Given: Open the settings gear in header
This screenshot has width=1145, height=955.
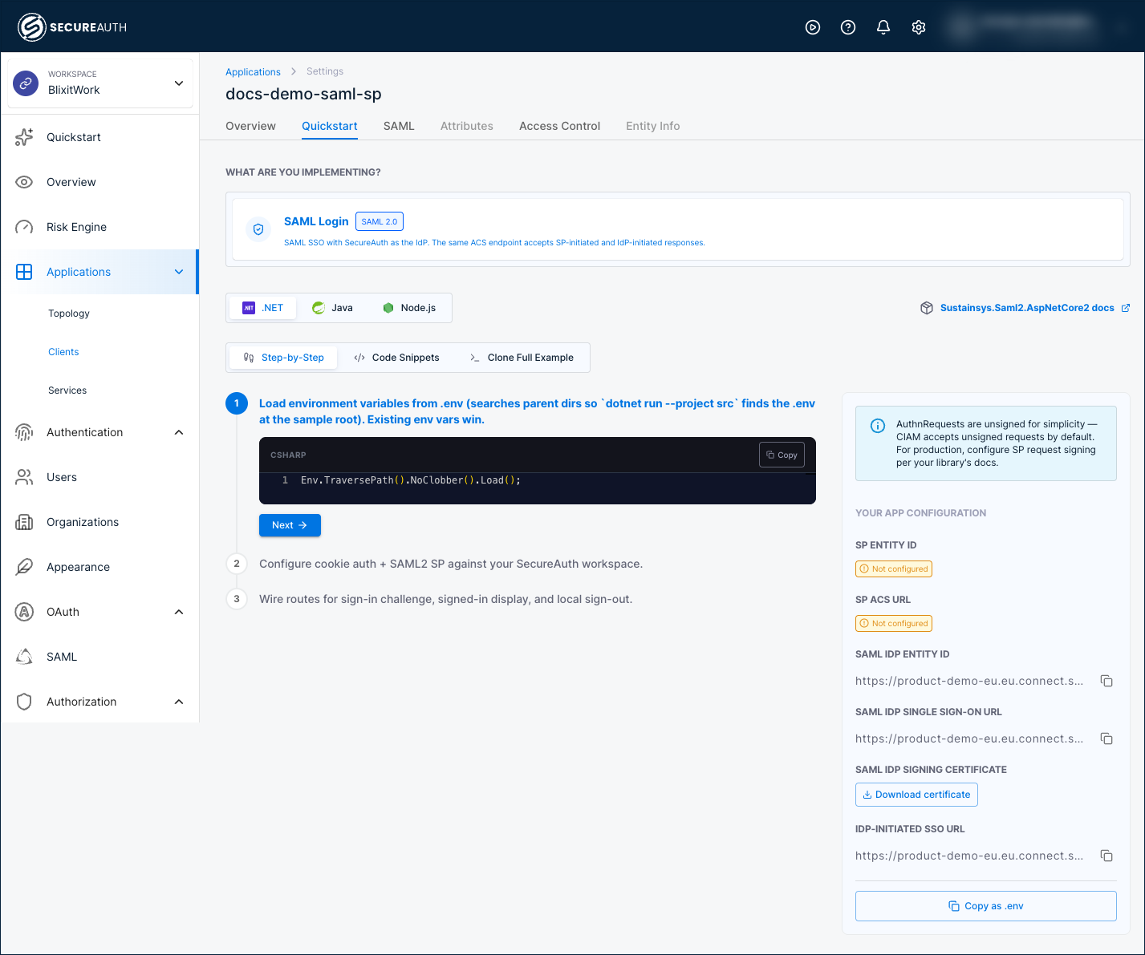Looking at the screenshot, I should pos(919,27).
